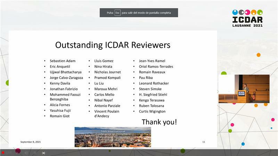Click the name 'Carlos Mello'
The image size is (278, 156).
[x=104, y=95]
